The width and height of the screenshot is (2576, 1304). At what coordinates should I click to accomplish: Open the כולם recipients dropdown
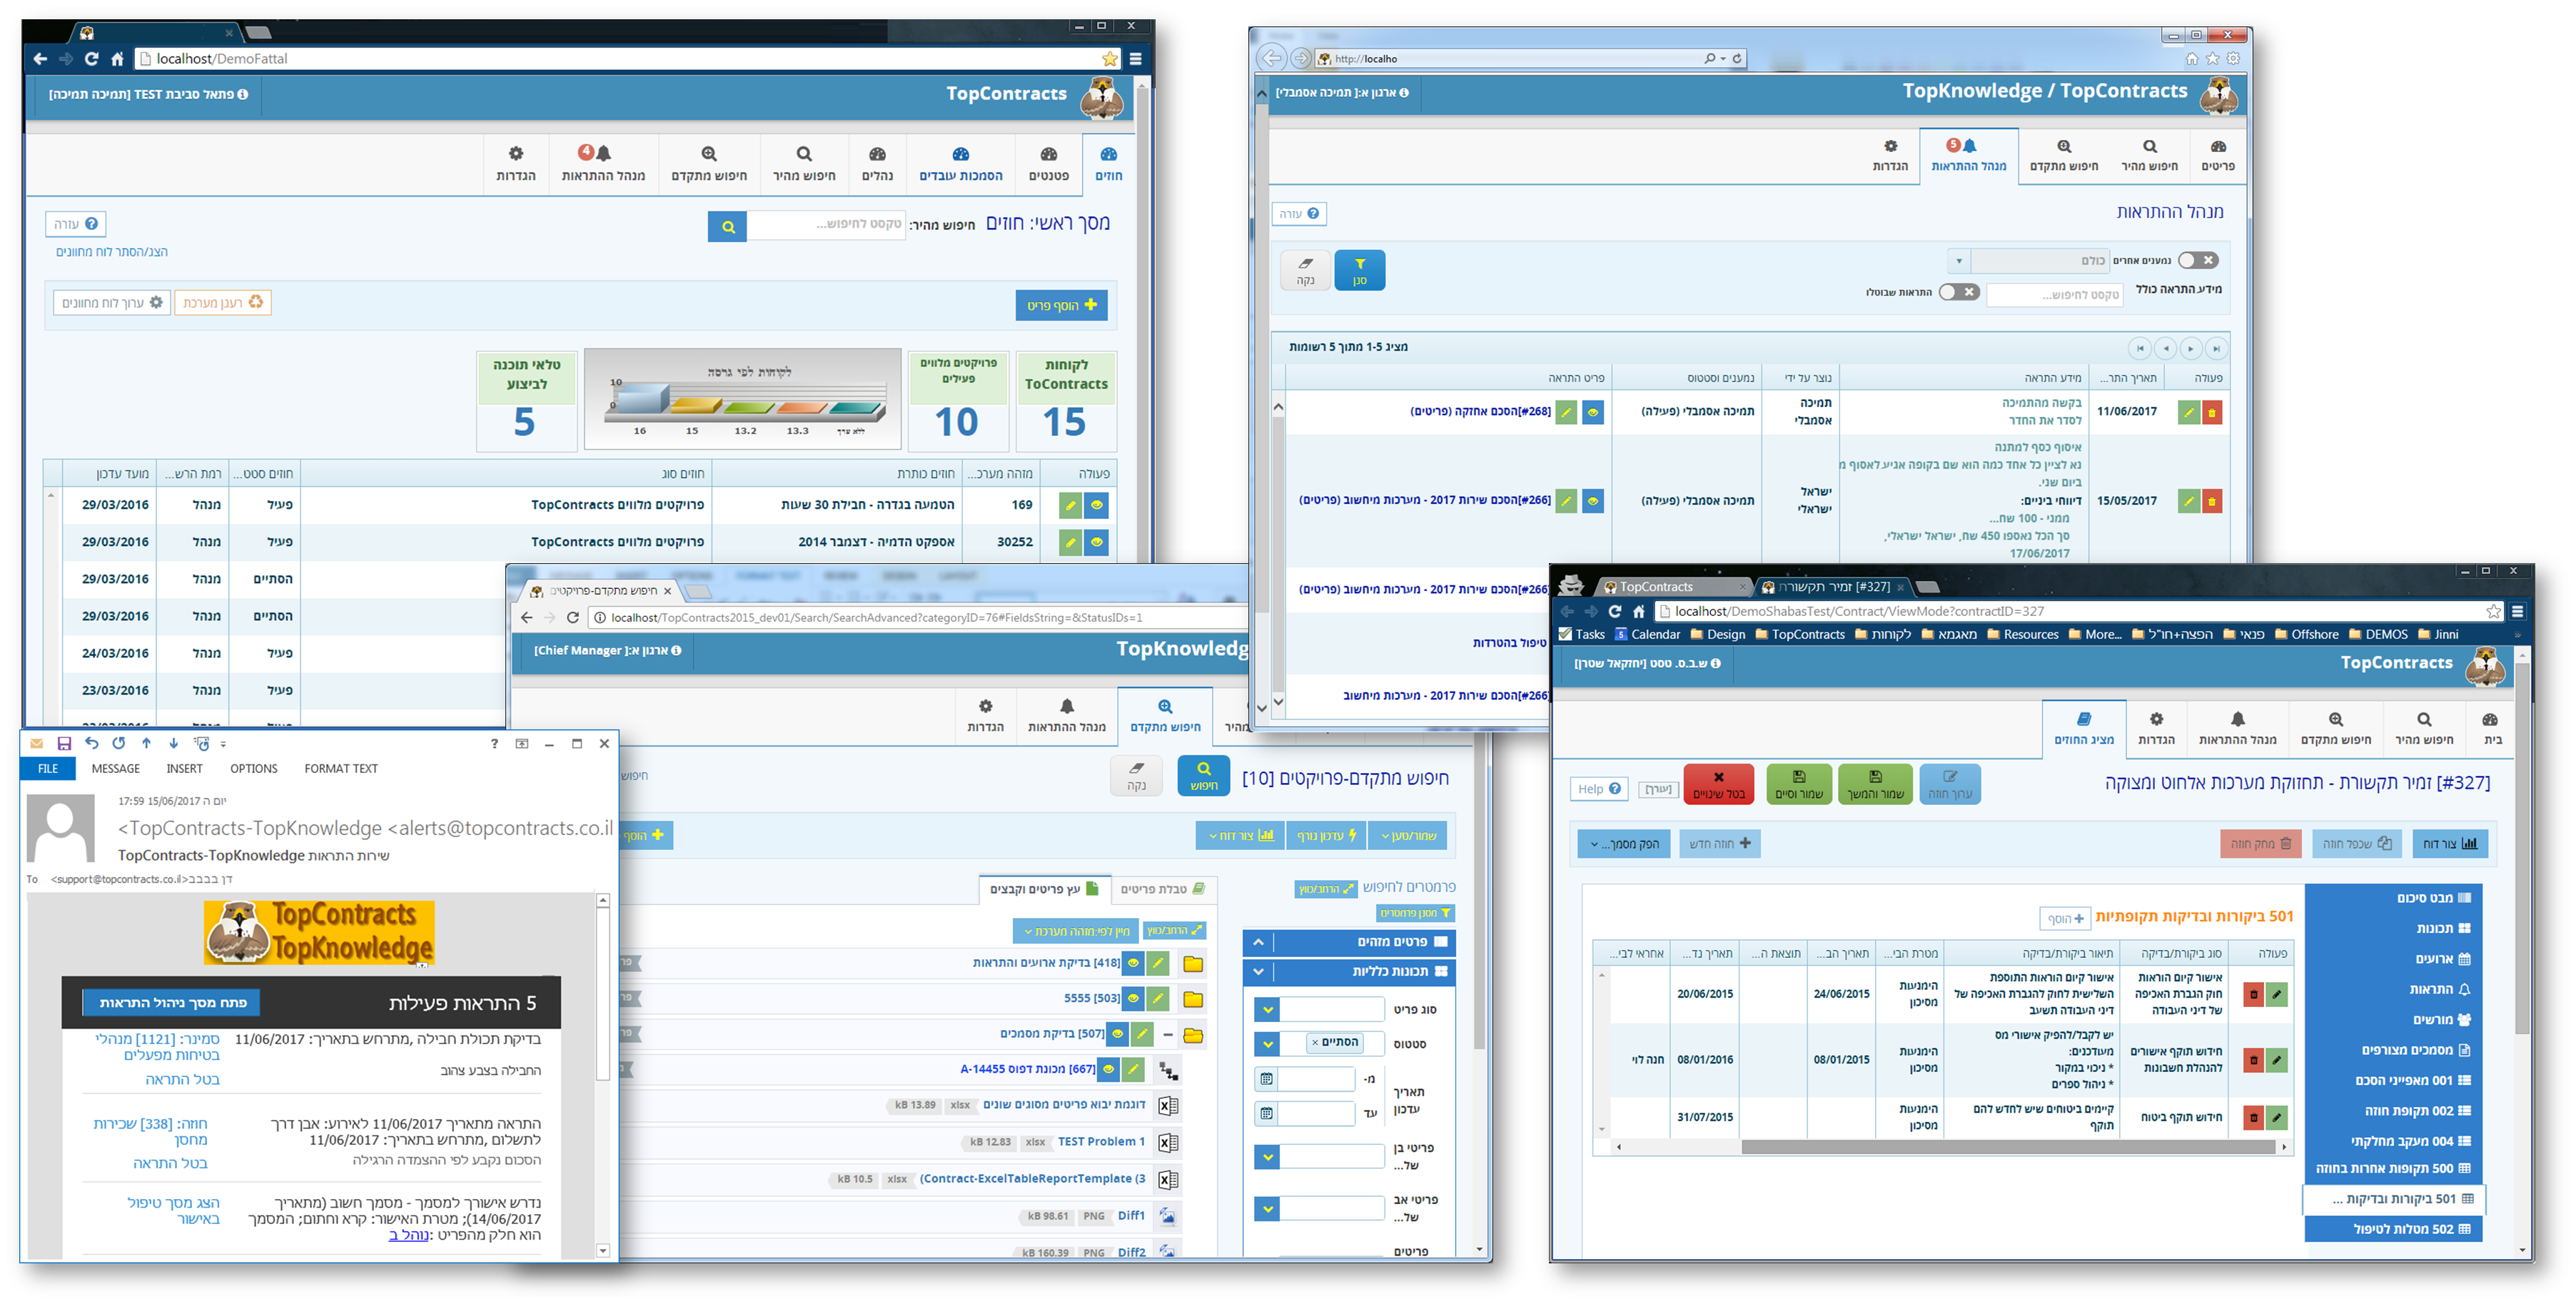(1959, 261)
